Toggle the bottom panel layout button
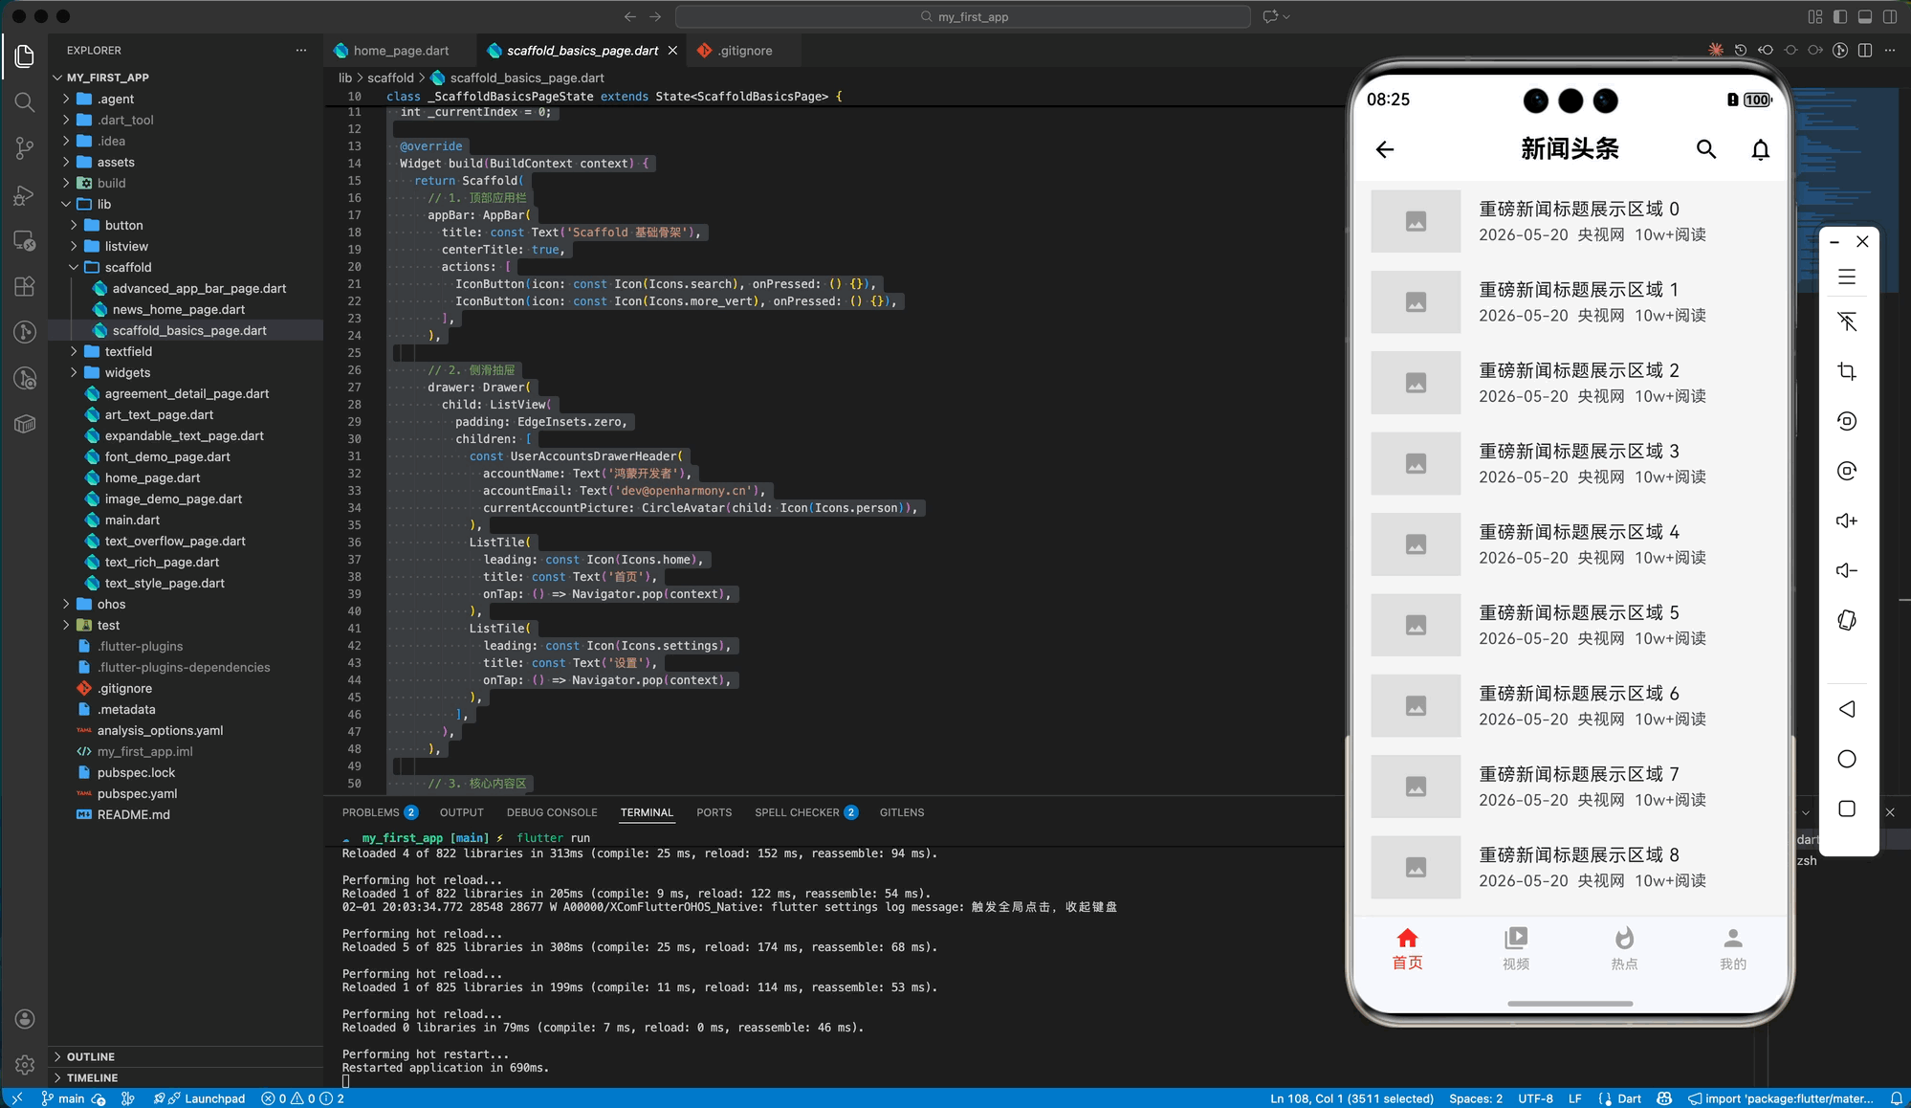 (1865, 16)
